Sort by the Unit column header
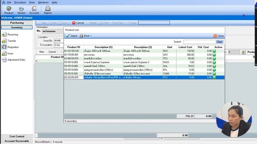Image resolution: width=257 pixels, height=144 pixels. tap(169, 47)
